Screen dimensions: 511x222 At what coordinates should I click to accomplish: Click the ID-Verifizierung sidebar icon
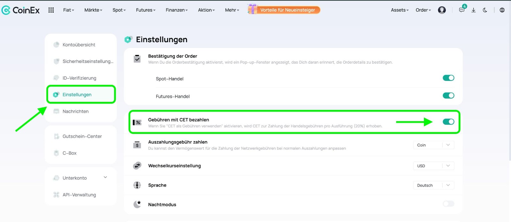[x=56, y=78]
